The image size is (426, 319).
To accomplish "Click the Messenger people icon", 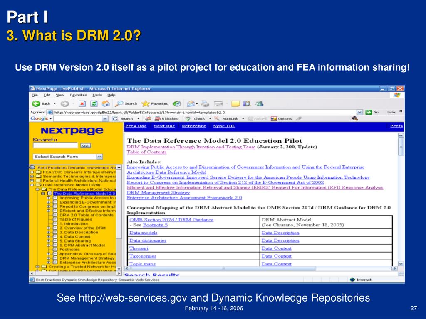I will [x=259, y=103].
